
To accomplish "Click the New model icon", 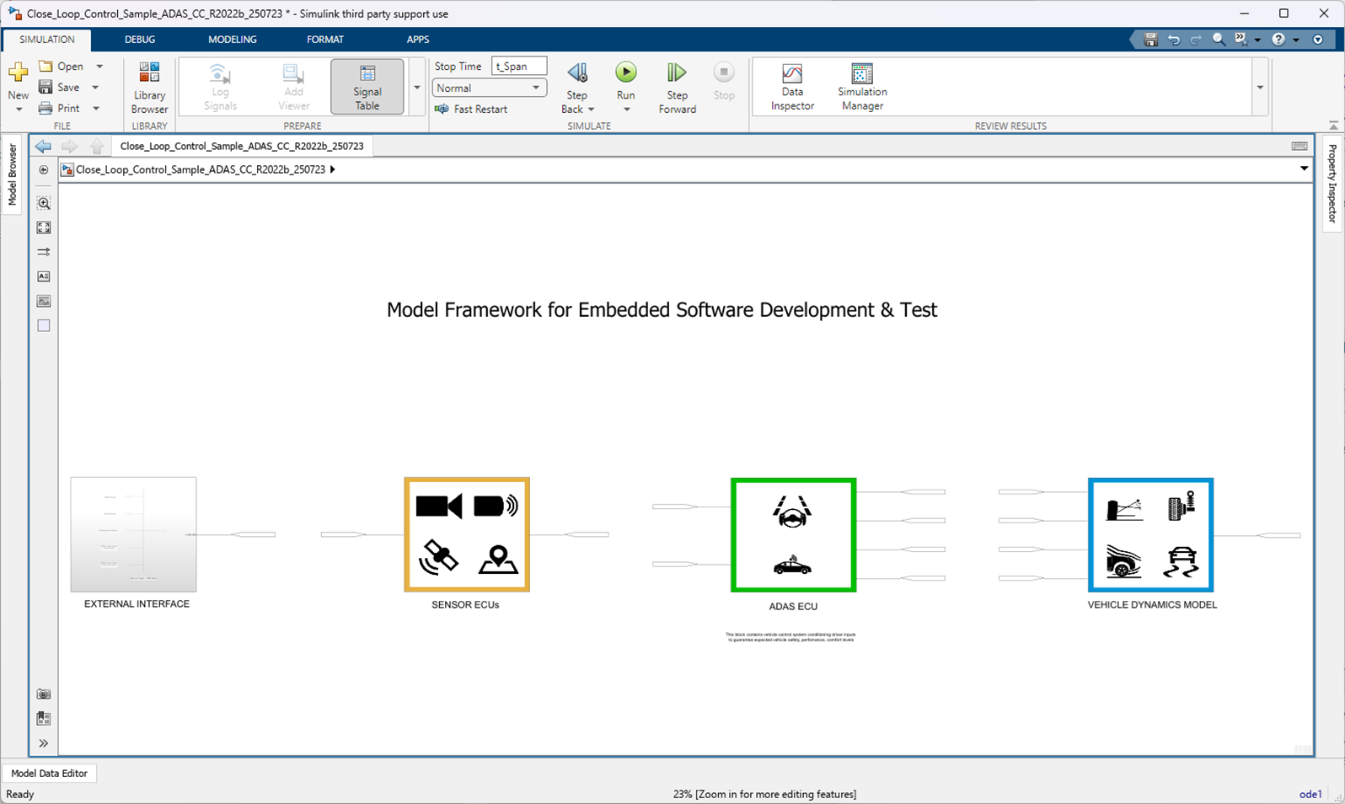I will (18, 72).
